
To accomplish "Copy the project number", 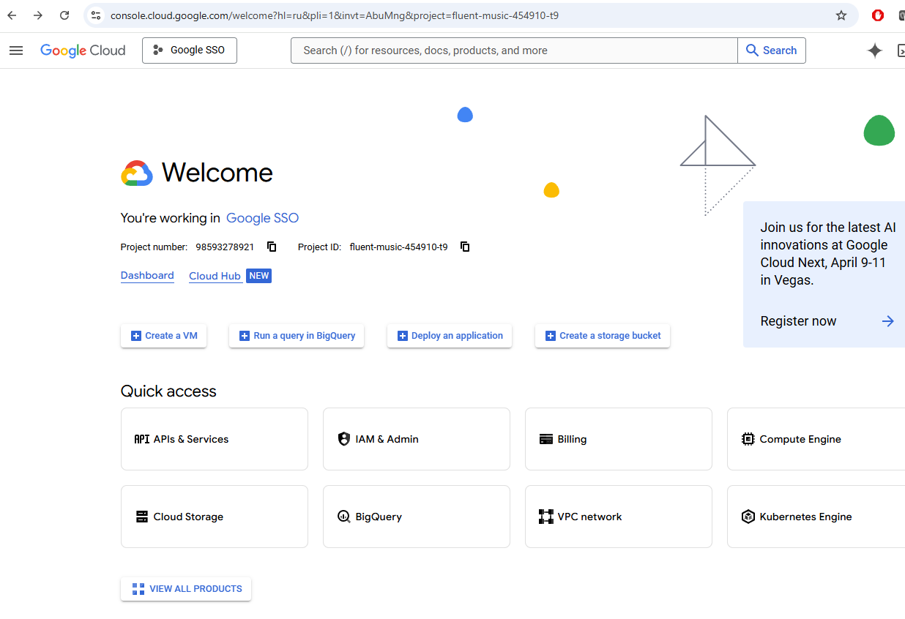I will (x=272, y=247).
